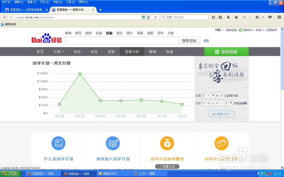Click the site info icon in address bar
Image resolution: width=284 pixels, height=177 pixels.
click(x=11, y=17)
